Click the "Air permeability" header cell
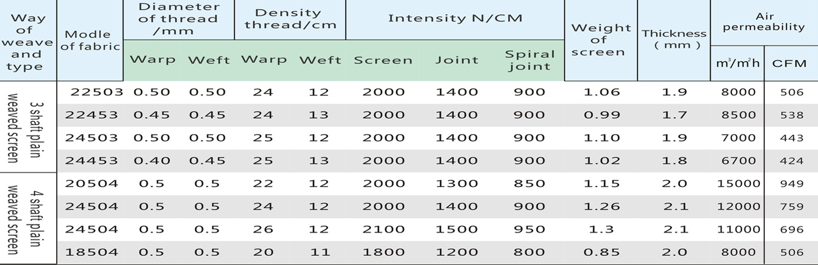818x265 pixels. 764,22
